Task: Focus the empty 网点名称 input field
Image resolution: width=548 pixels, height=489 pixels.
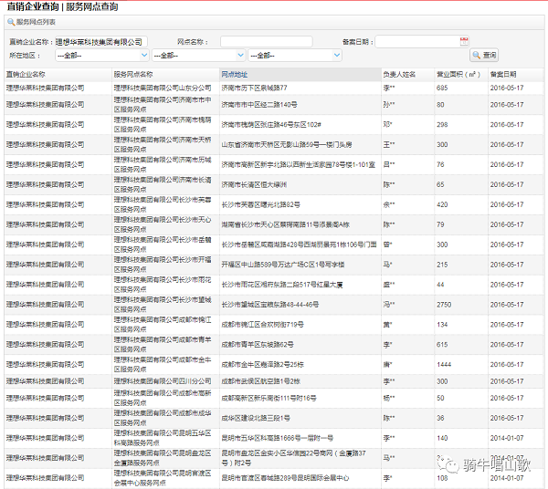Action: [267, 42]
